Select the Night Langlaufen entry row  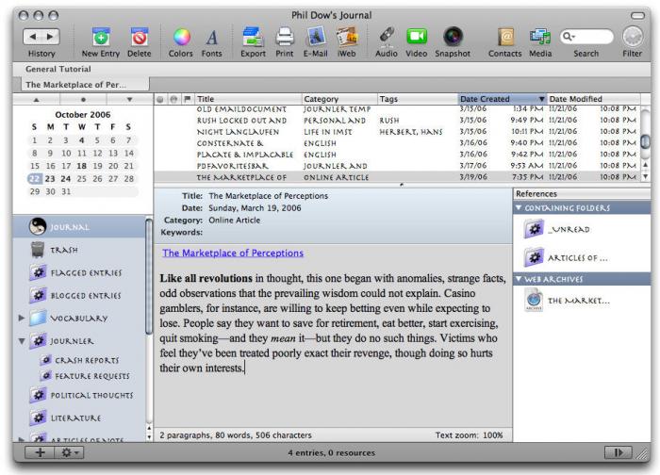point(397,132)
